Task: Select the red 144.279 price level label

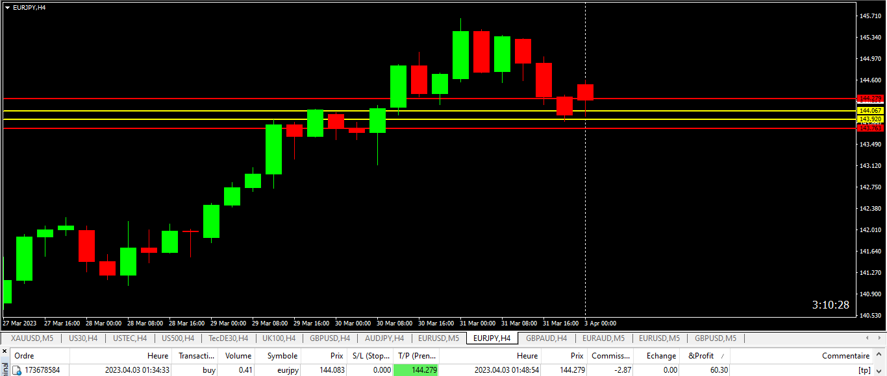Action: [871, 99]
